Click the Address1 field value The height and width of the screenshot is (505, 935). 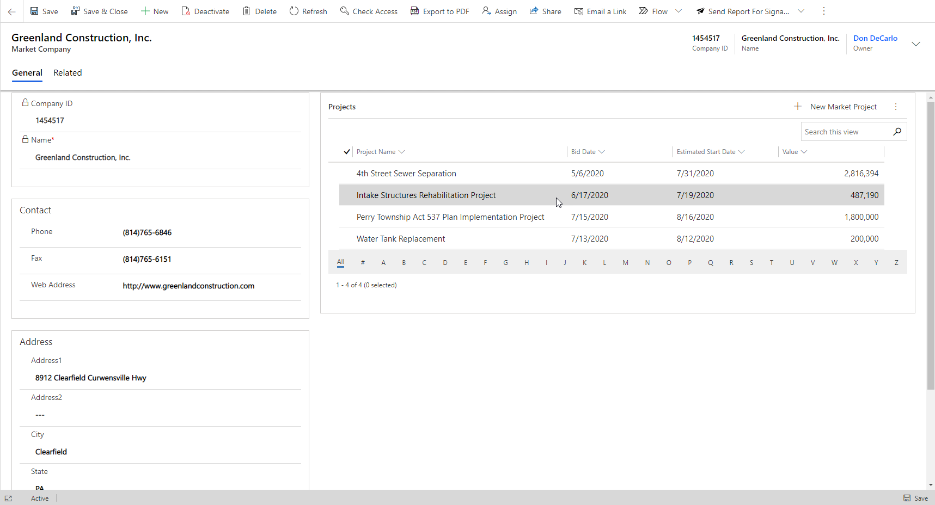click(91, 378)
